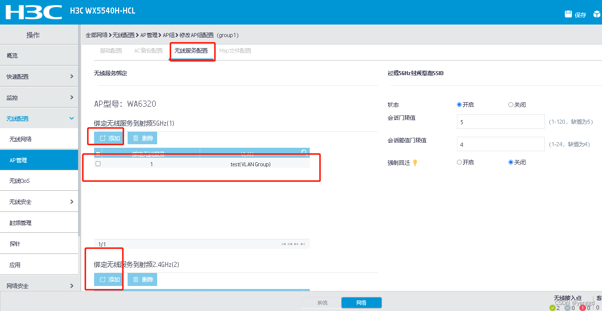Click the 会话门限值 input field showing 5
The height and width of the screenshot is (311, 602).
click(500, 121)
